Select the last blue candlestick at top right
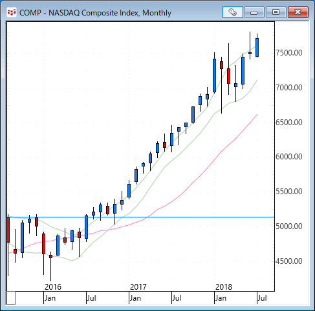Image resolution: width=315 pixels, height=311 pixels. click(257, 48)
